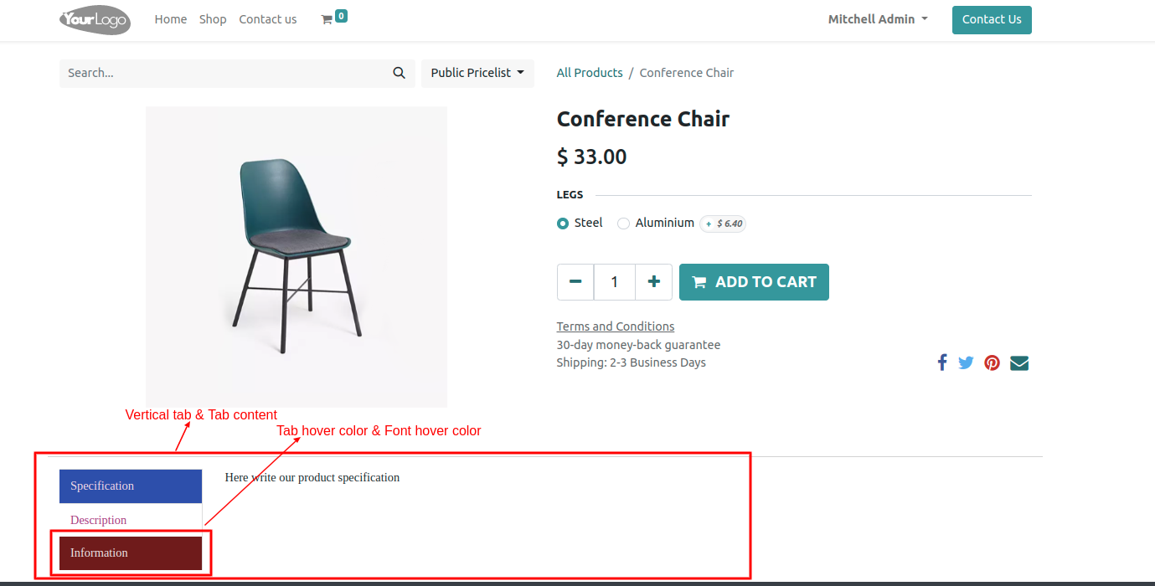Share product on Twitter

tap(966, 362)
